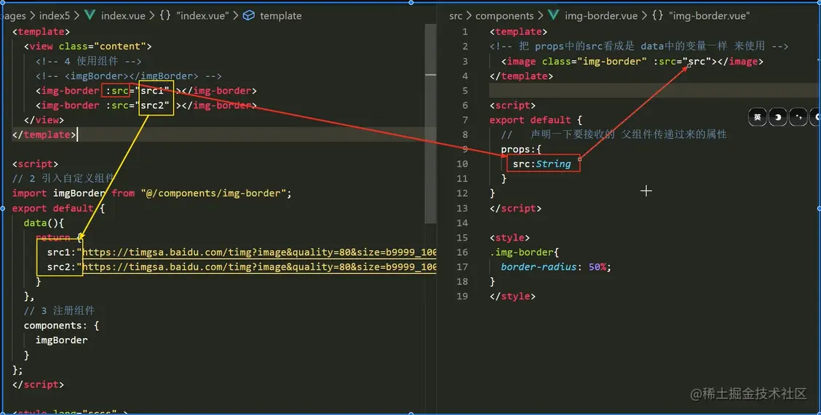The width and height of the screenshot is (821, 415).
Task: Click "export default {" in left editor
Action: point(59,208)
